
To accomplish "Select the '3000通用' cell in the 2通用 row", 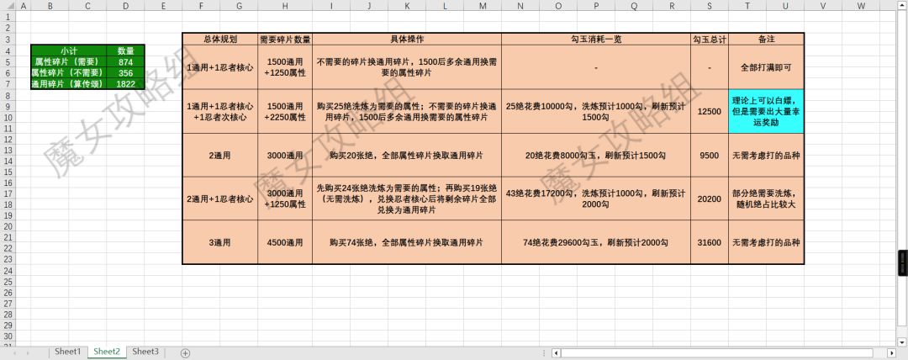I will pyautogui.click(x=285, y=156).
